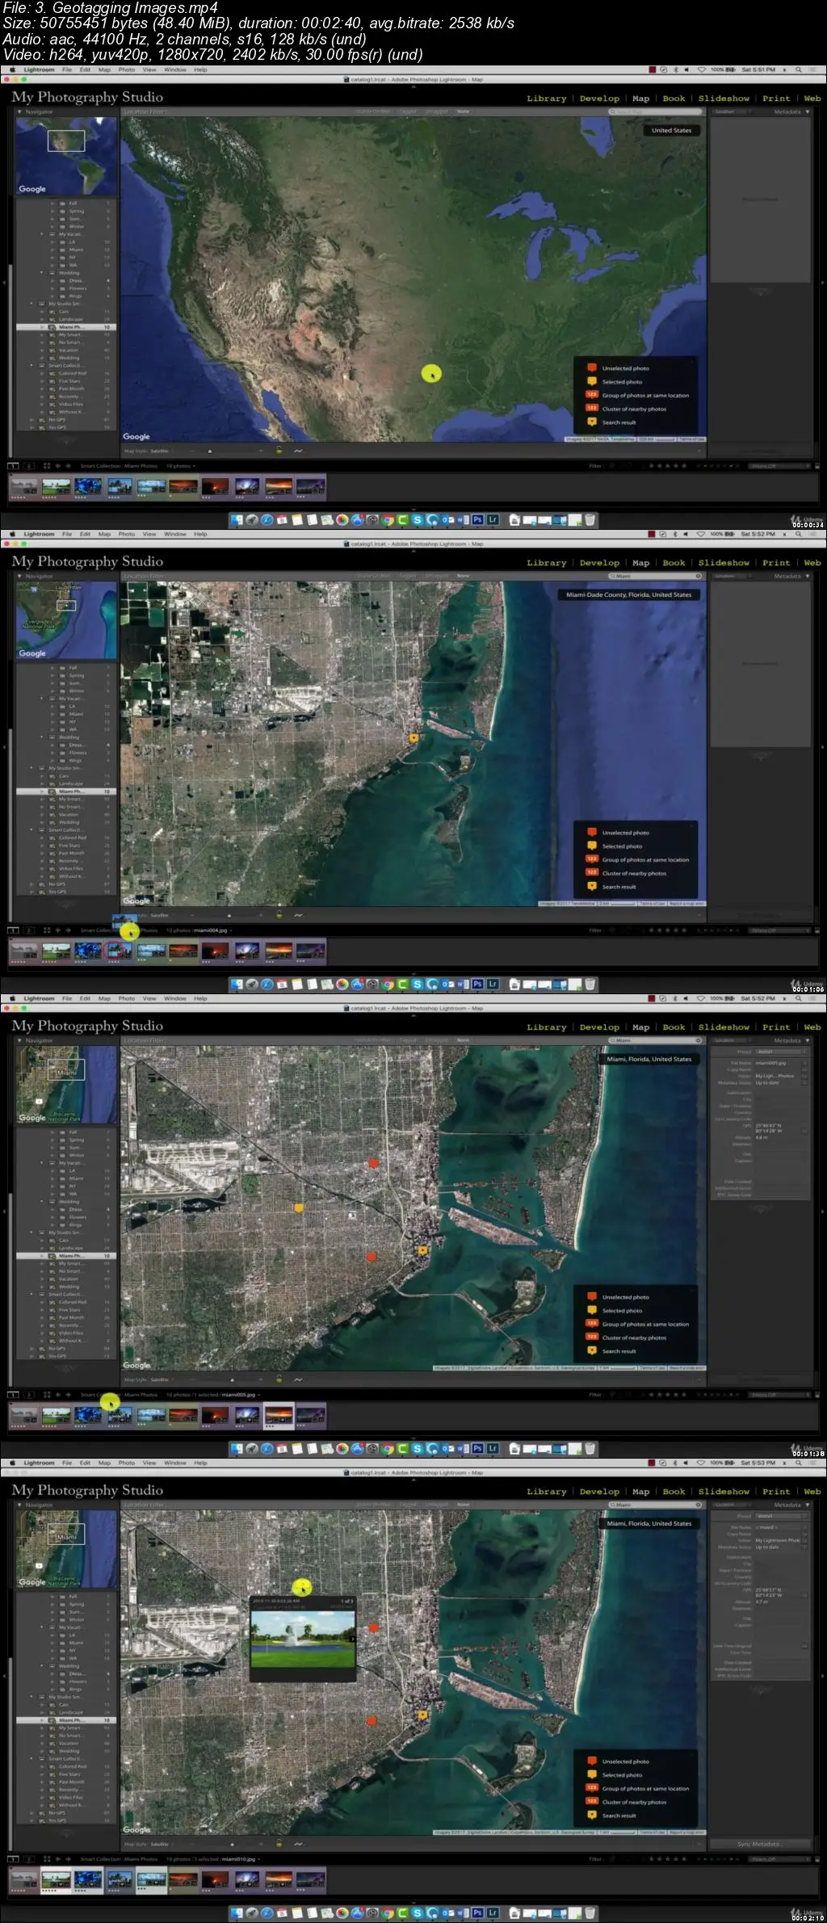This screenshot has height=1923, width=827.
Task: Collapse the Navigator panel in the first frame
Action: 21,111
